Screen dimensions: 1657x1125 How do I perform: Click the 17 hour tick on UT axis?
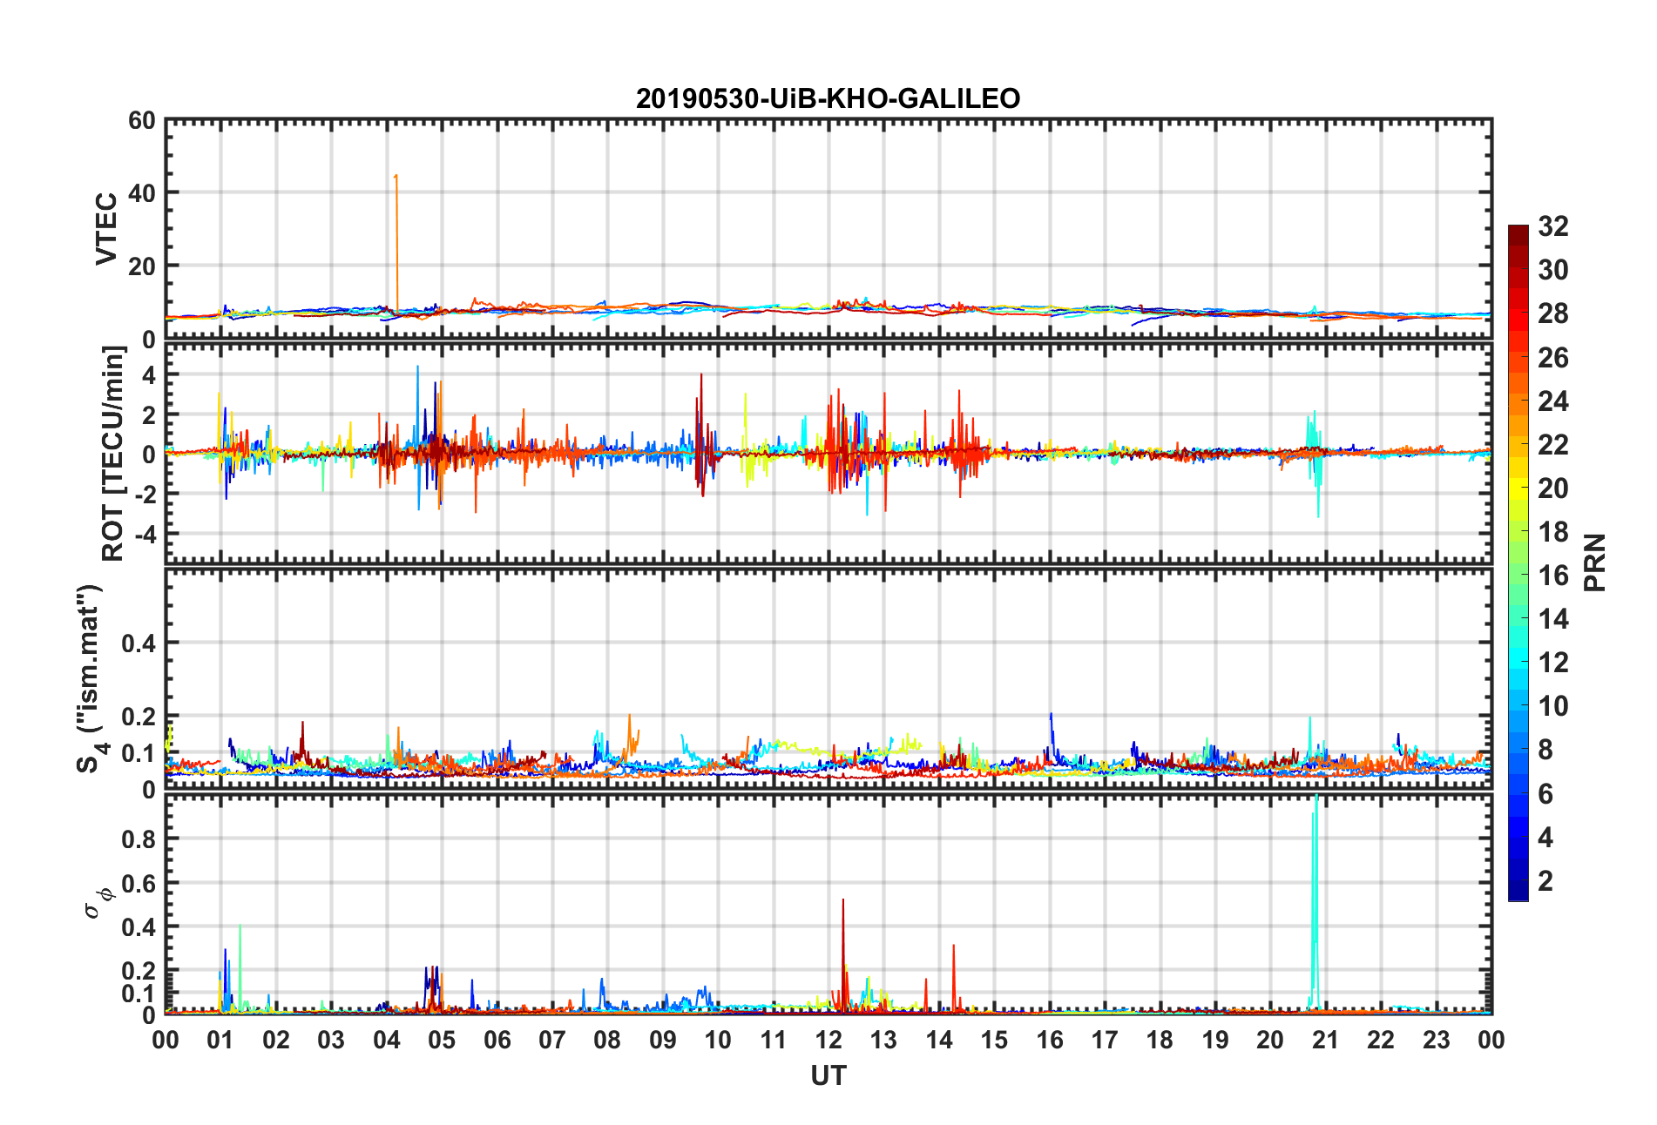[x=1105, y=1040]
